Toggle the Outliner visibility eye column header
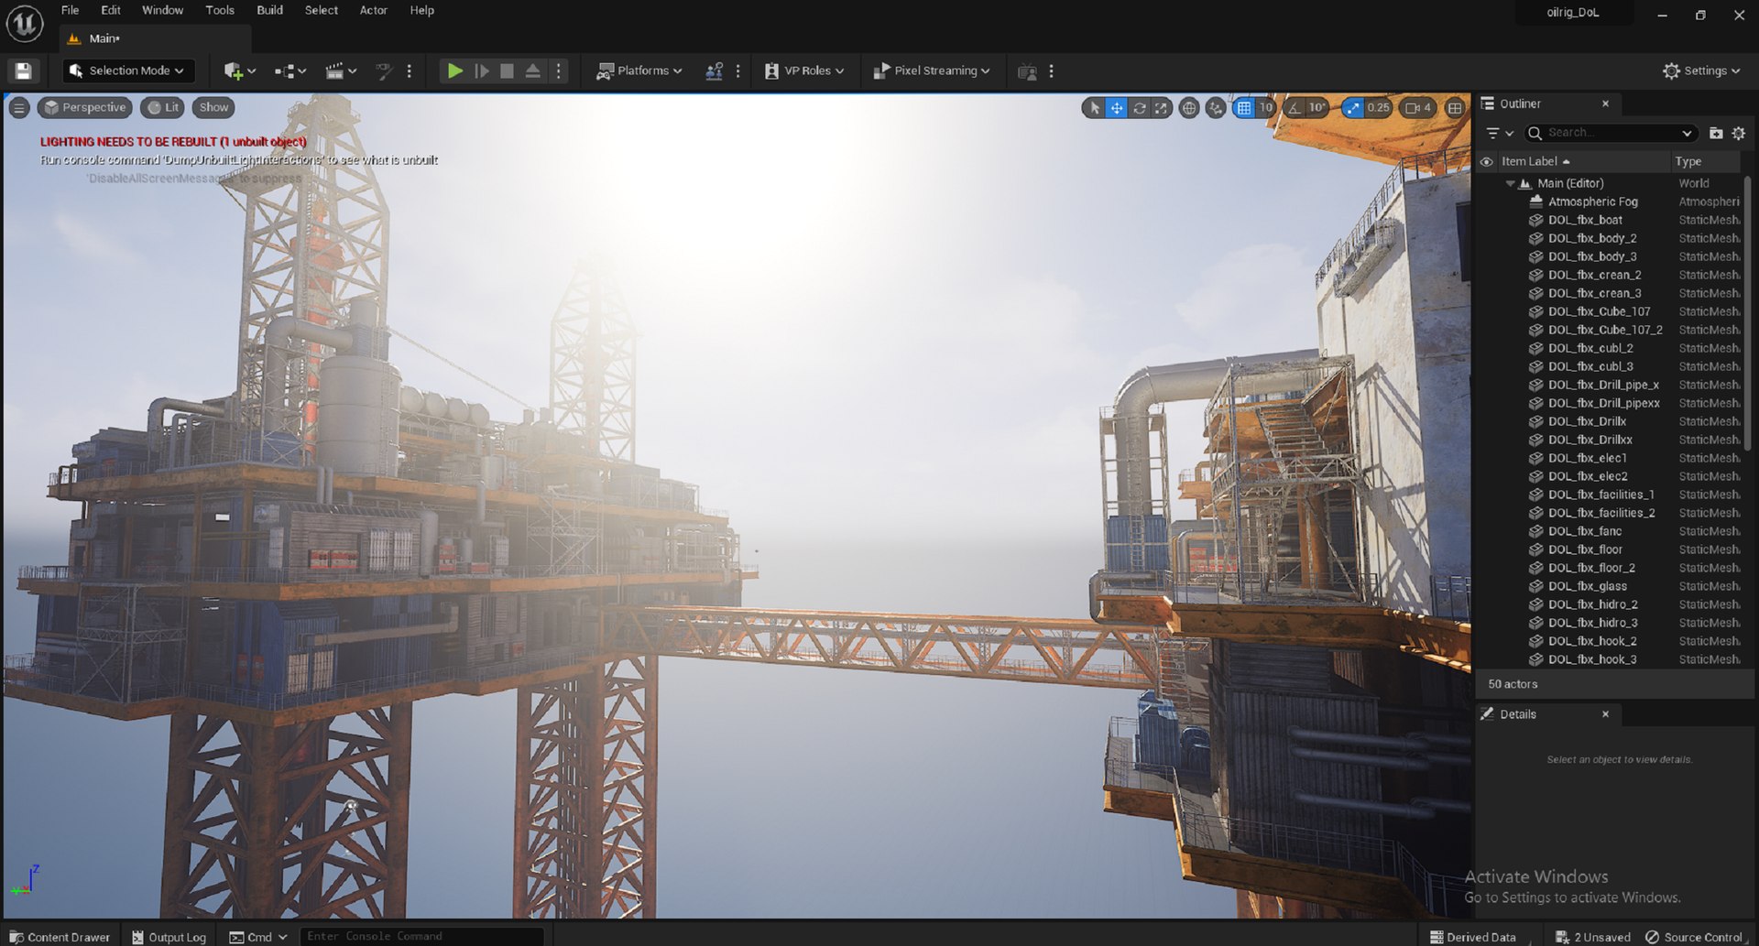 point(1486,162)
